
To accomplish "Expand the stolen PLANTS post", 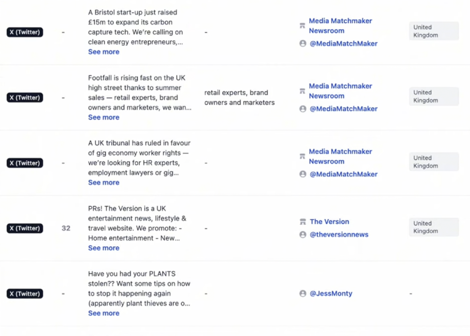I will (104, 313).
